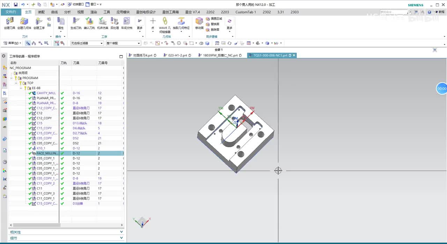The width and height of the screenshot is (447, 244).
Task: Collapse the TOP tree node
Action: click(x=16, y=83)
